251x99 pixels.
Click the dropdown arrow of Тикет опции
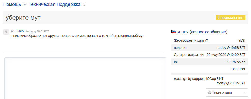pos(245,92)
